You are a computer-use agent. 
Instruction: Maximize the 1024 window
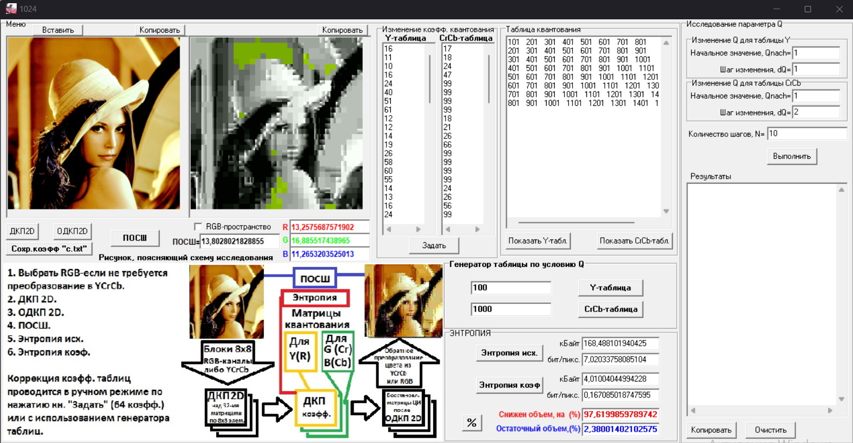pos(807,9)
